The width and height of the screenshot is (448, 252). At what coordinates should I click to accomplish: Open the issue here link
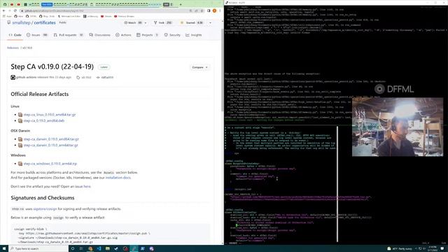[83, 187]
